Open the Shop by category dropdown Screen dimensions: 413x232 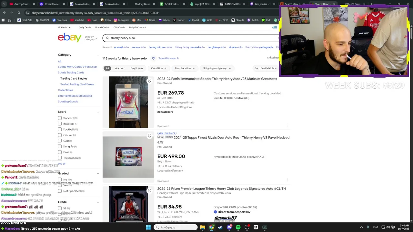coord(91,38)
